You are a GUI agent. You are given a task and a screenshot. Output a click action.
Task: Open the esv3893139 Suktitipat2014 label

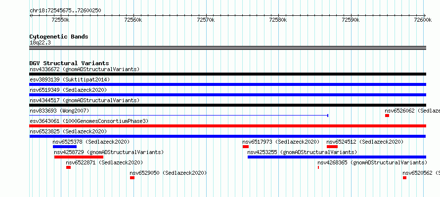point(70,79)
